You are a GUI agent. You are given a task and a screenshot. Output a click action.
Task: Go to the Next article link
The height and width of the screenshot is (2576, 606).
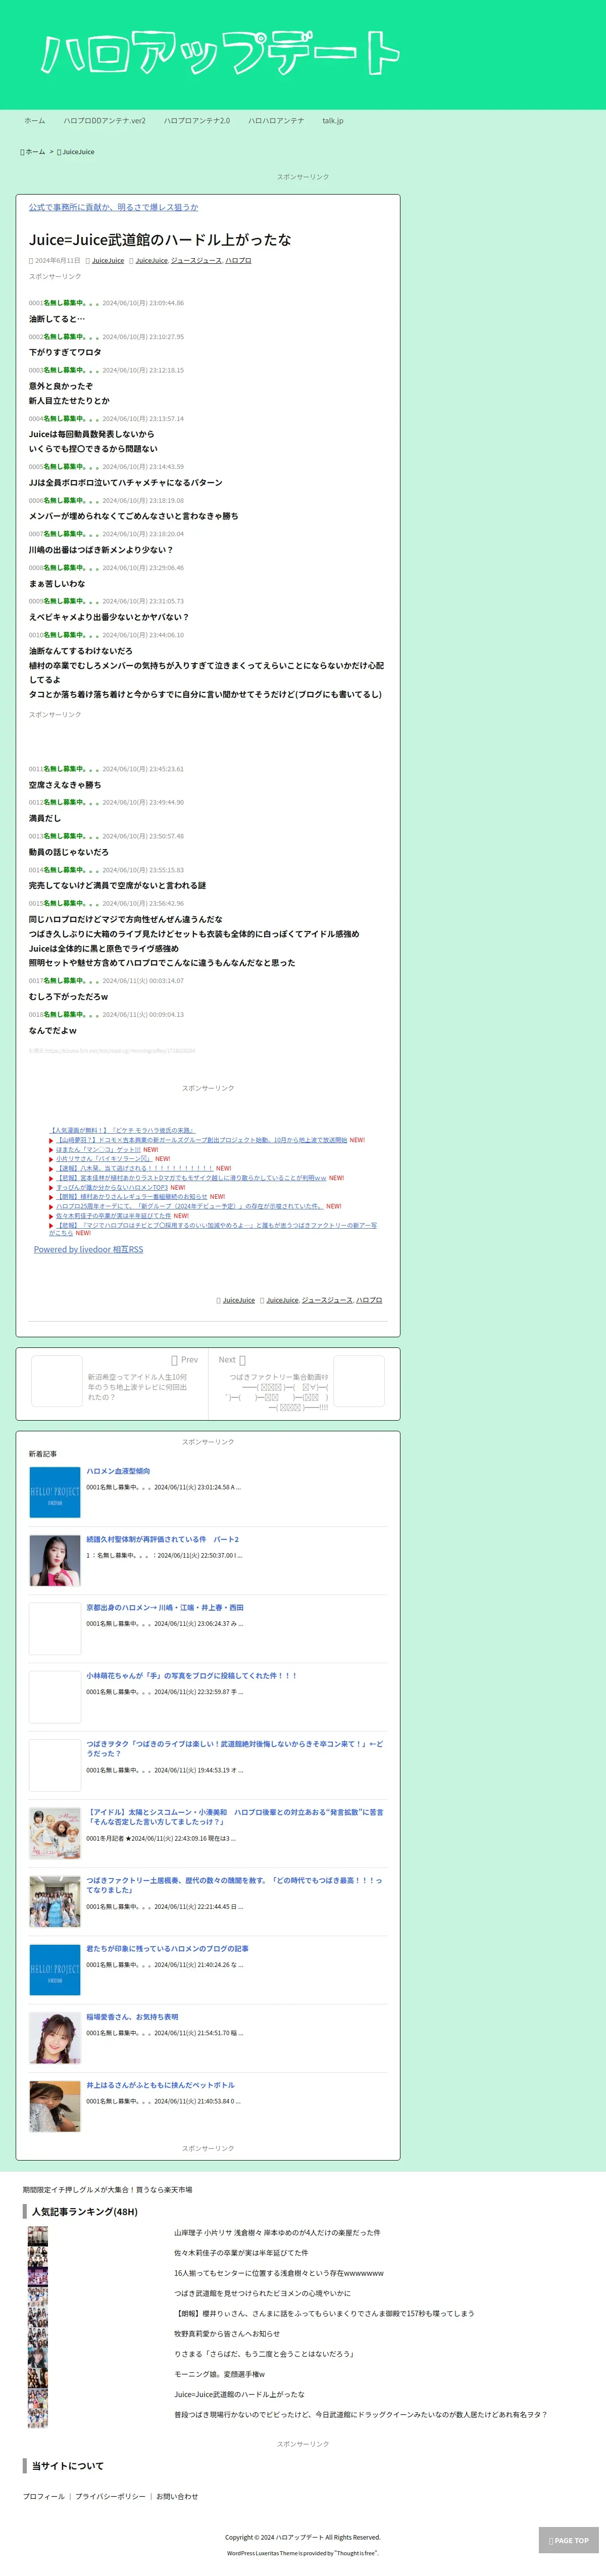232,1360
